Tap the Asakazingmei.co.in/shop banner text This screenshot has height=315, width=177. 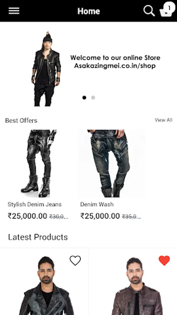pos(115,66)
